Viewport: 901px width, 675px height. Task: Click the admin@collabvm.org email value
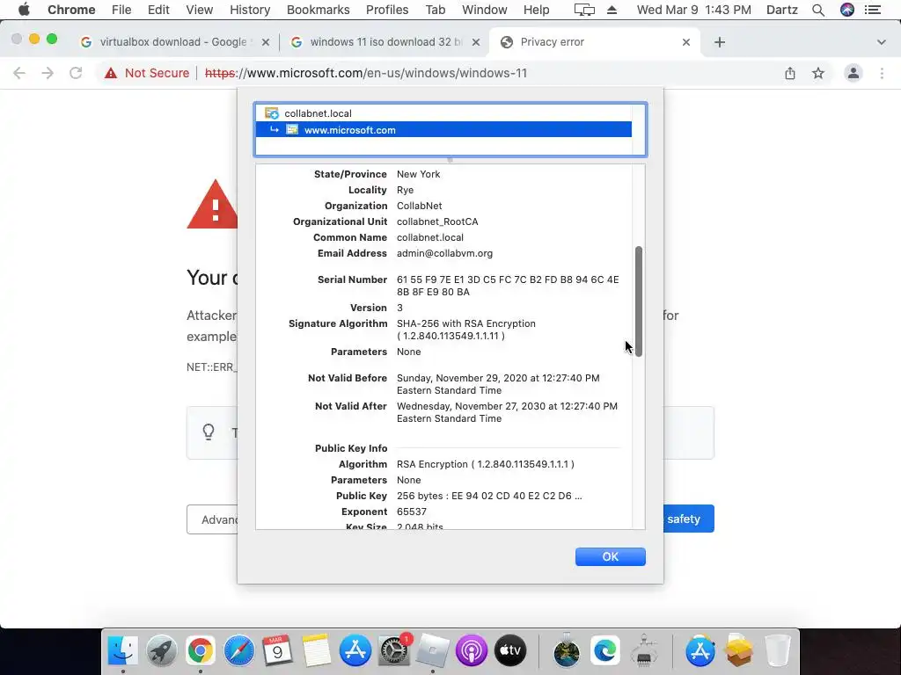(444, 253)
